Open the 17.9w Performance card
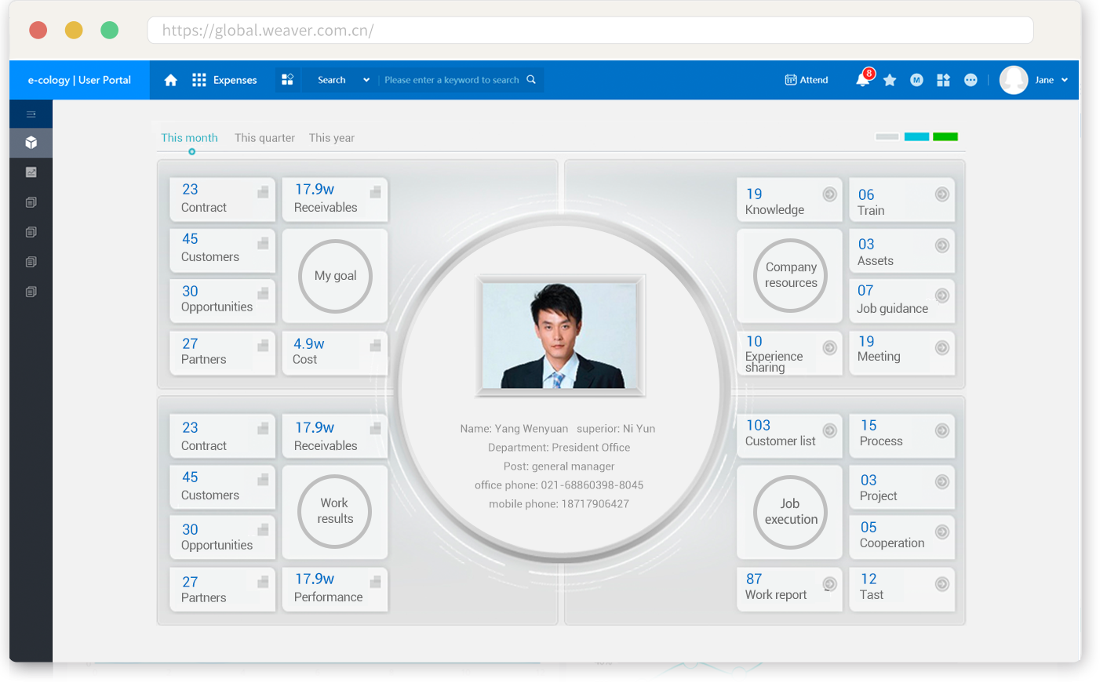The width and height of the screenshot is (1118, 686). coord(335,589)
